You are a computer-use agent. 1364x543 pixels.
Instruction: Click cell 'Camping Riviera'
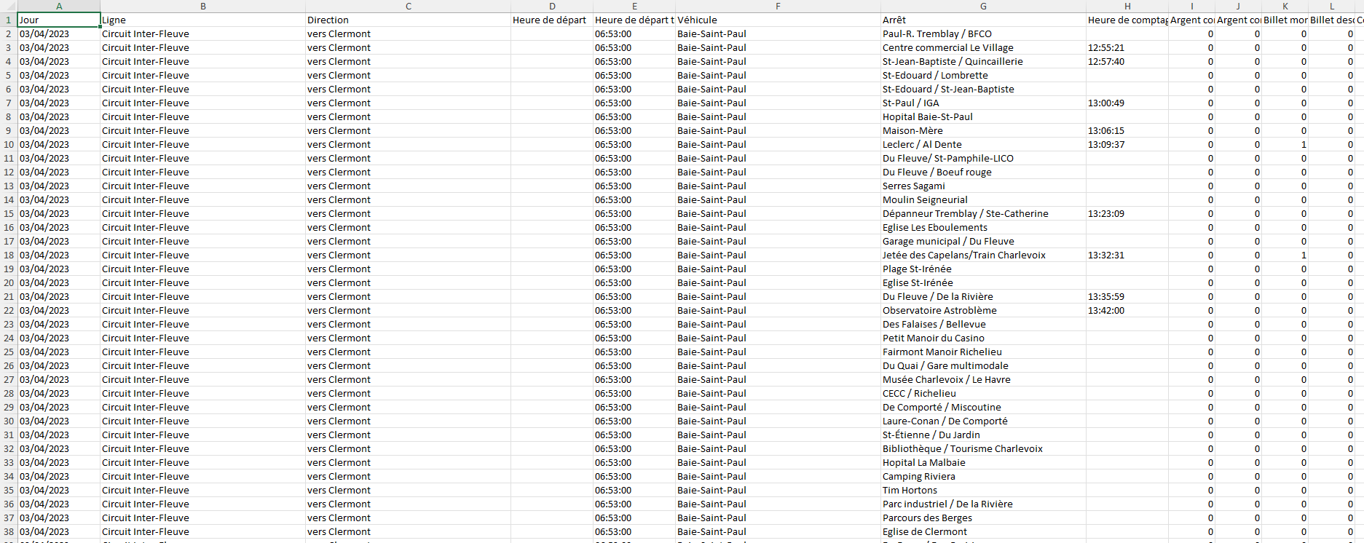tap(984, 476)
